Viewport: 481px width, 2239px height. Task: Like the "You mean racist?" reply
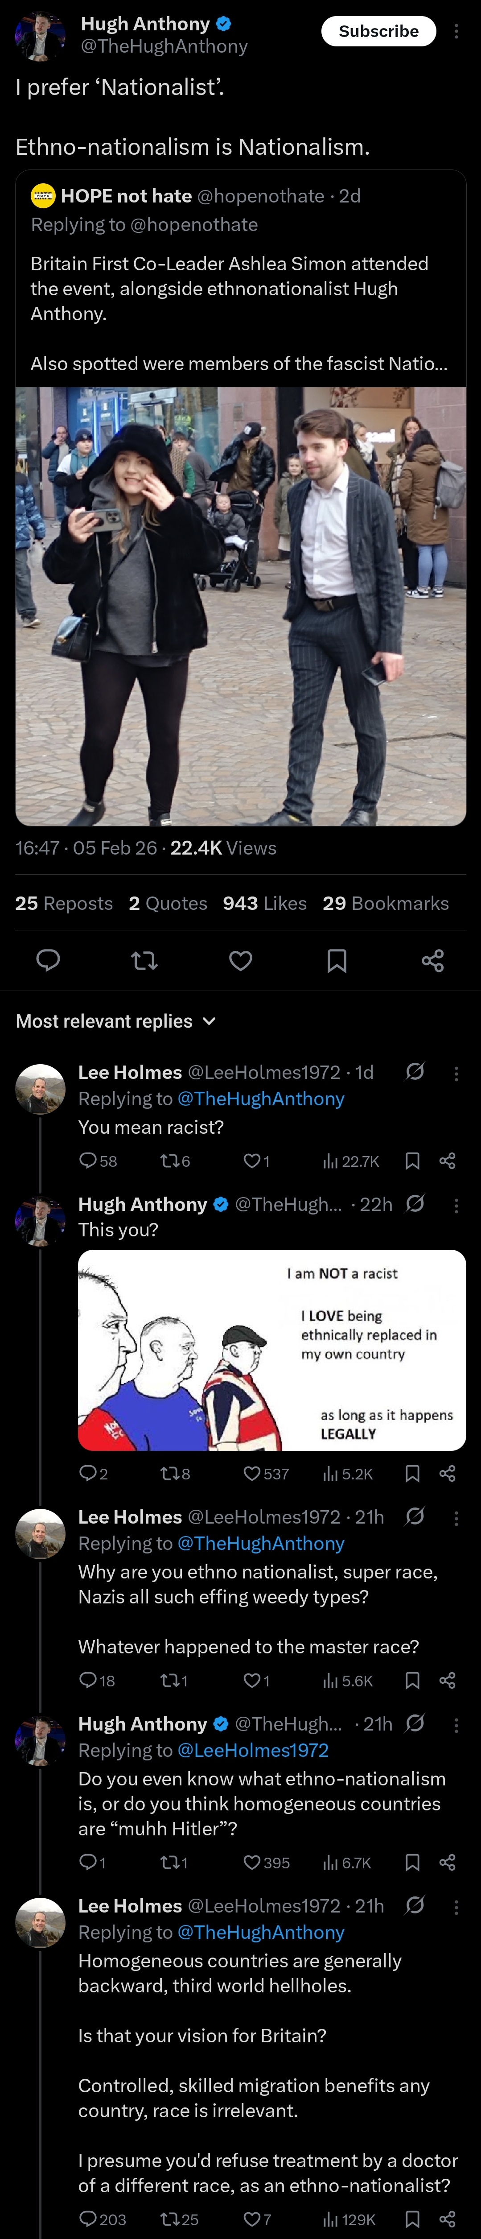pos(252,1161)
